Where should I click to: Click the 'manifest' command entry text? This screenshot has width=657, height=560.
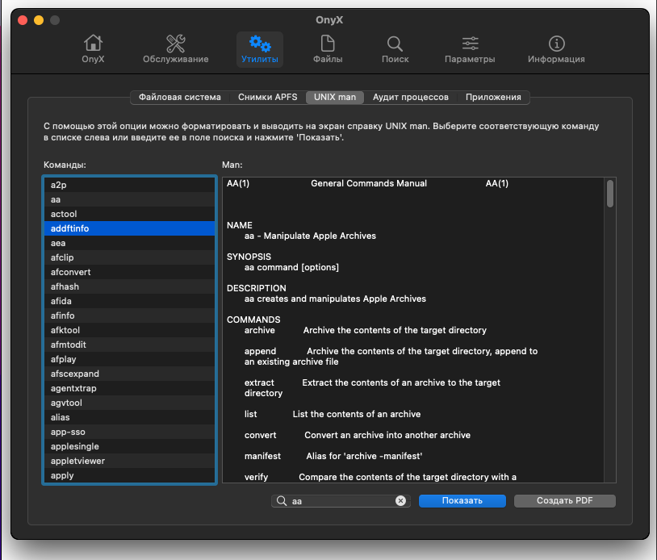click(x=262, y=456)
